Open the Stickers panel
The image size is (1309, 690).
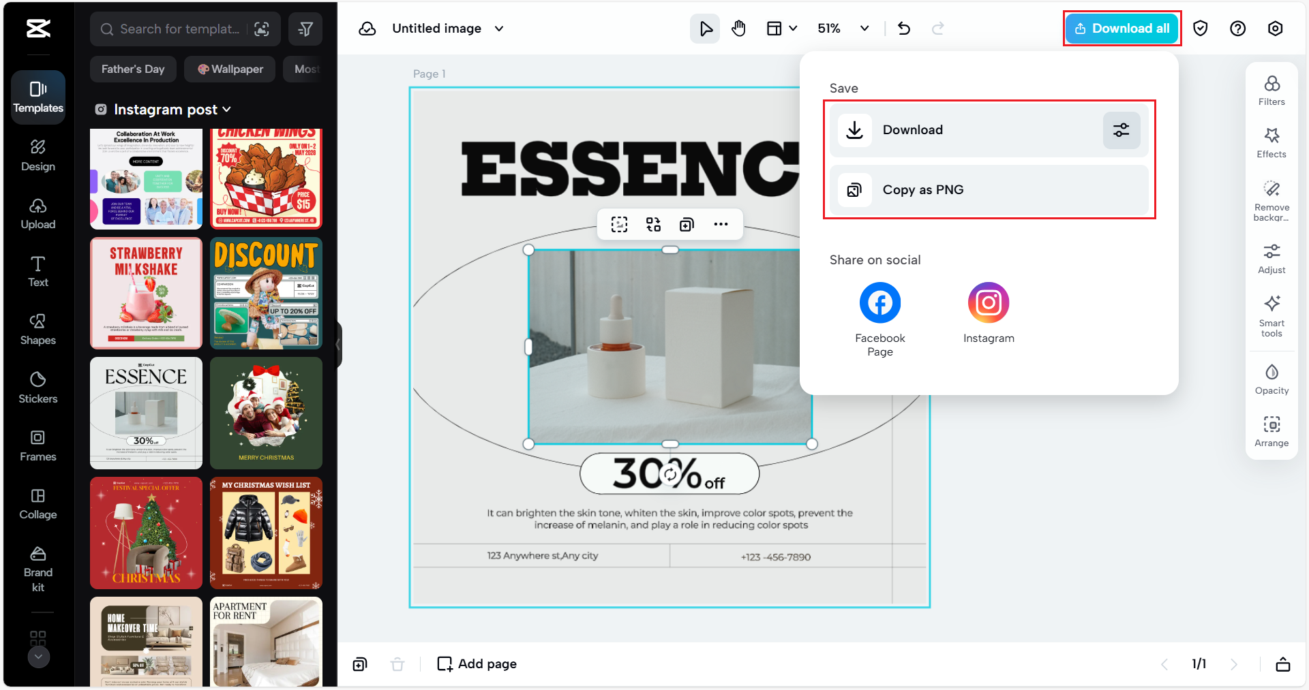pyautogui.click(x=38, y=388)
